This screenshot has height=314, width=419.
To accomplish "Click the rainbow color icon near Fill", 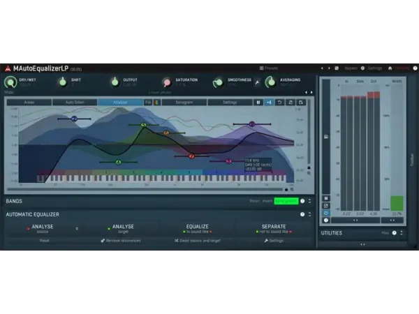I will pyautogui.click(x=157, y=103).
